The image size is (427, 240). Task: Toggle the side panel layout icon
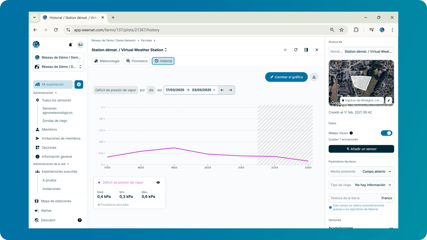point(306,50)
